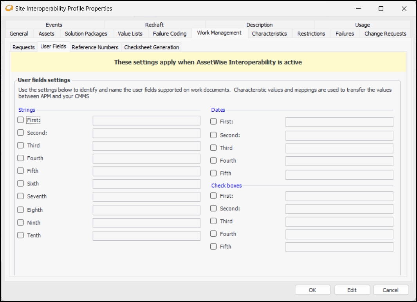Enable the First Strings user field checkbox
417x302 pixels.
tap(21, 120)
